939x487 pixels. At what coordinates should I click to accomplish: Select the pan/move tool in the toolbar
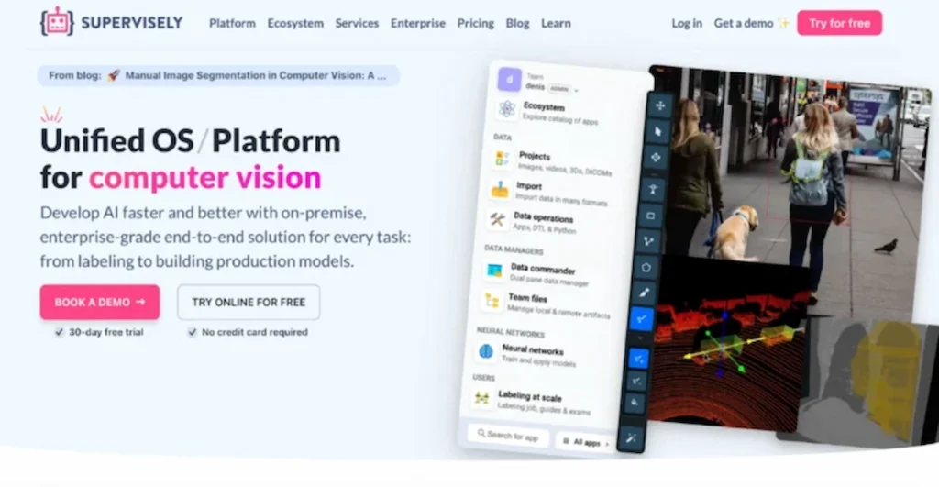(x=660, y=106)
